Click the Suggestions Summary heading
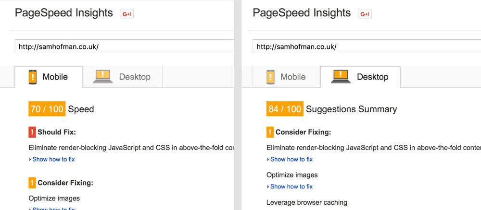481x210 pixels. [352, 109]
